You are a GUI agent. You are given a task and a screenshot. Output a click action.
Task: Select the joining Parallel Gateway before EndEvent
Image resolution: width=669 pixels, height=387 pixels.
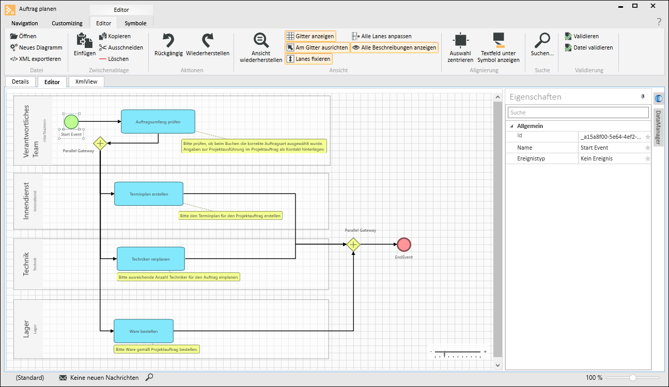tap(353, 245)
